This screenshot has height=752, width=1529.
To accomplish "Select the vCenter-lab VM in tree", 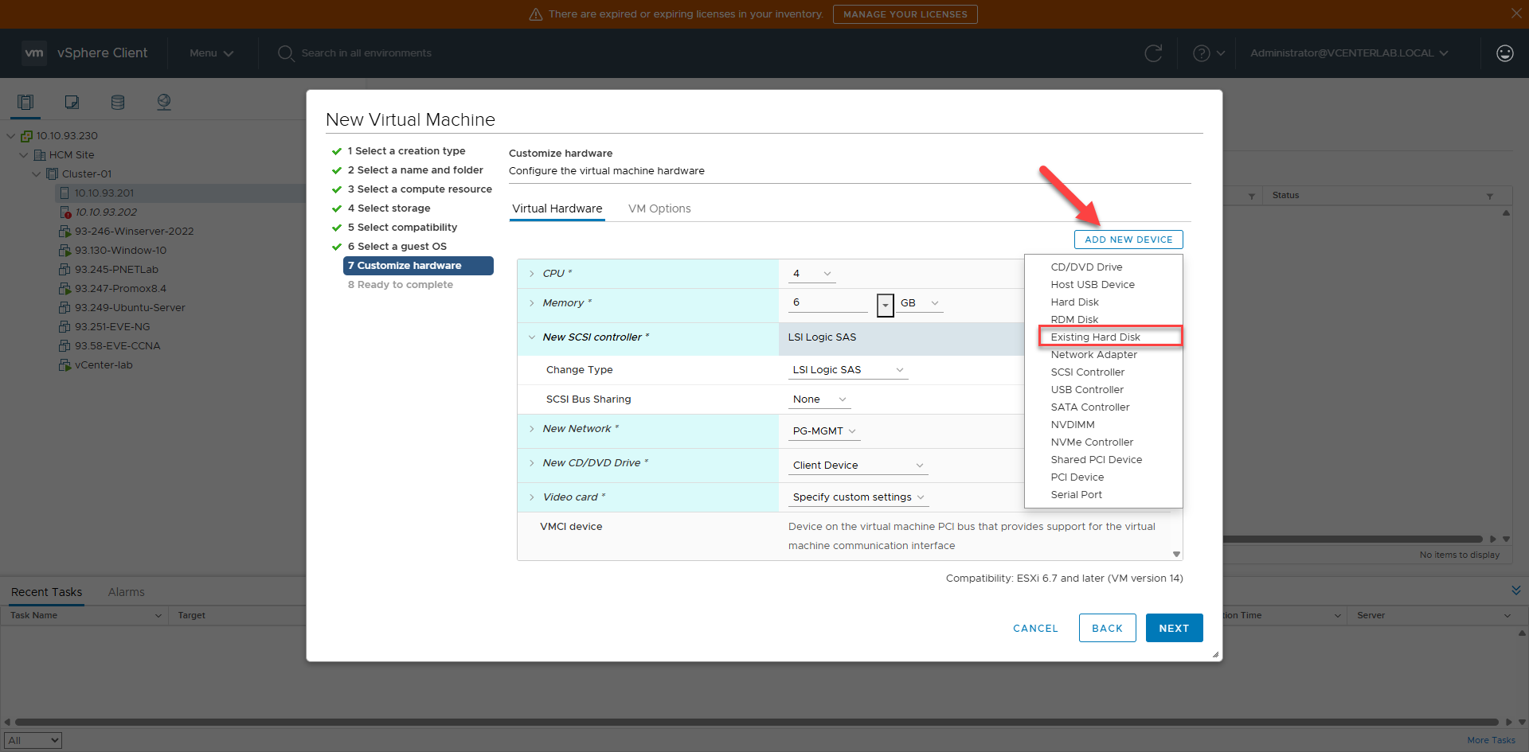I will pos(104,365).
